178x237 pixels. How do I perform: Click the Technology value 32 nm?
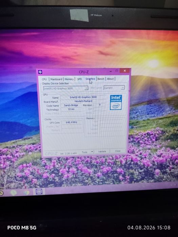(x=71, y=109)
